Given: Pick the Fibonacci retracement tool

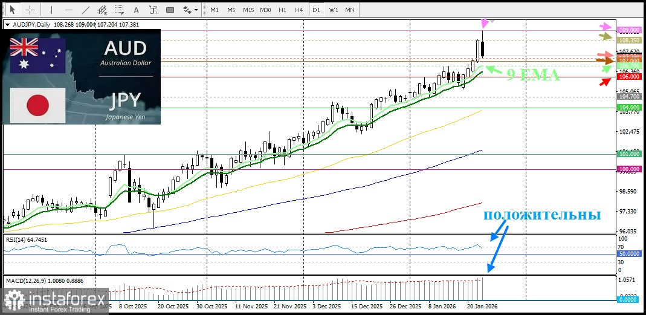Looking at the screenshot, I should (x=120, y=10).
